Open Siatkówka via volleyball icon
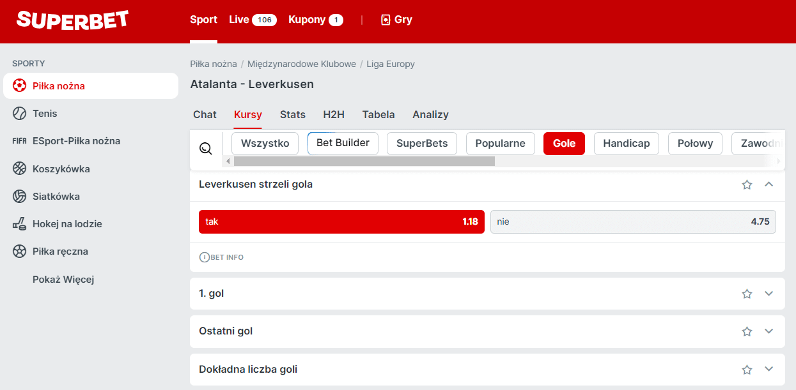 point(19,196)
